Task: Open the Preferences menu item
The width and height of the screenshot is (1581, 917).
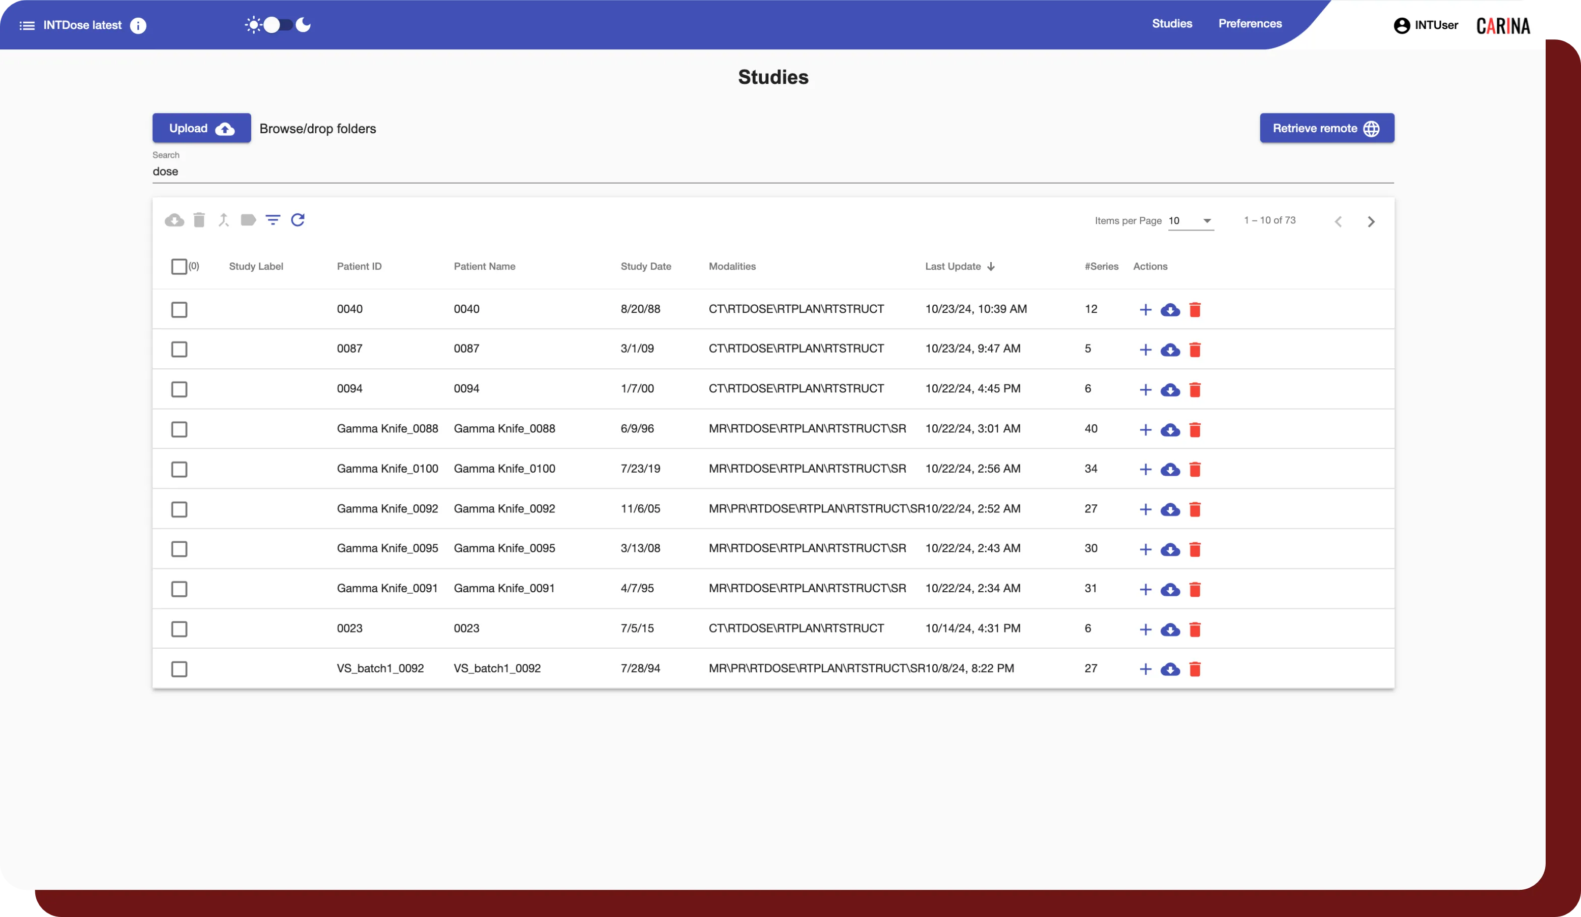Action: point(1249,24)
